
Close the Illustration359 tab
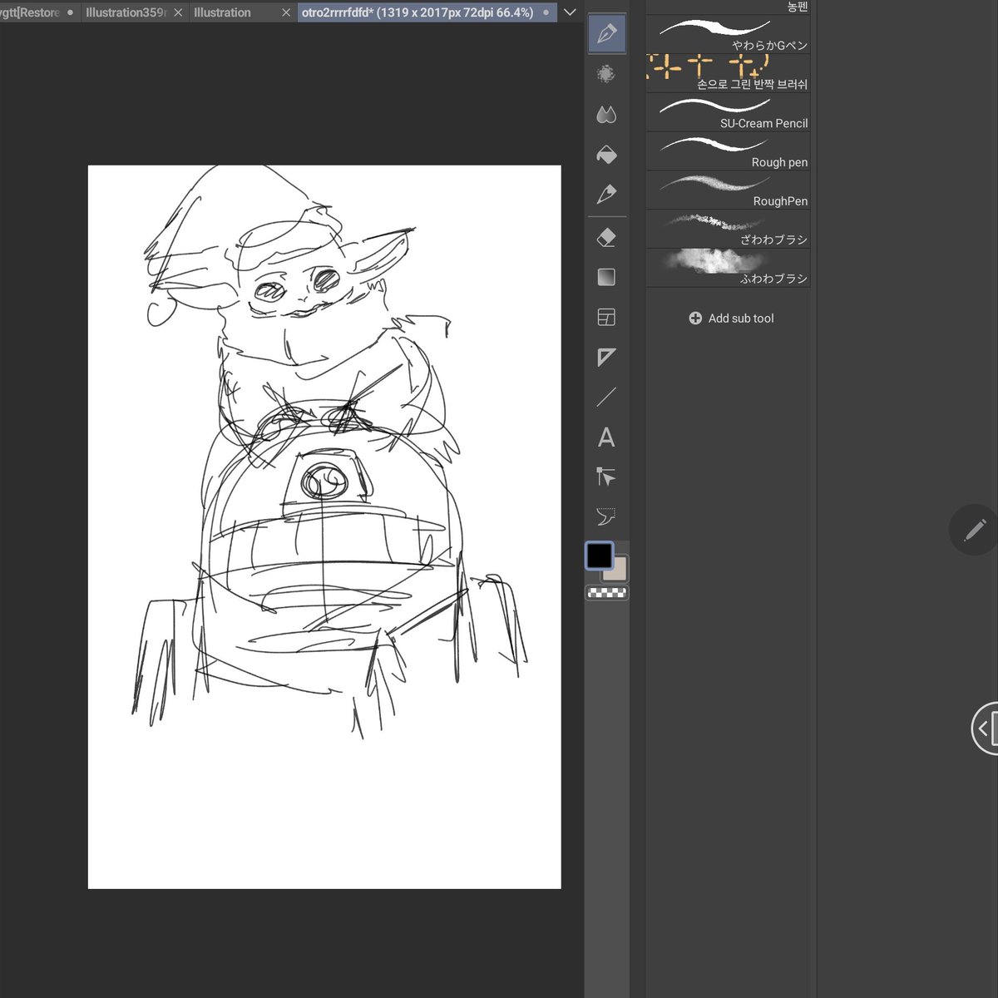click(178, 12)
